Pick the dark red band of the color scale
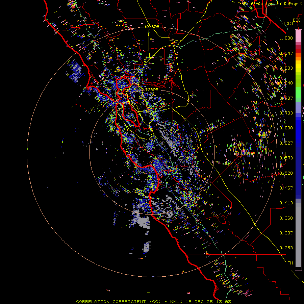304x304 pixels. [x=298, y=51]
